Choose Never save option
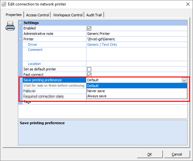193x161 pixels. click(x=137, y=91)
